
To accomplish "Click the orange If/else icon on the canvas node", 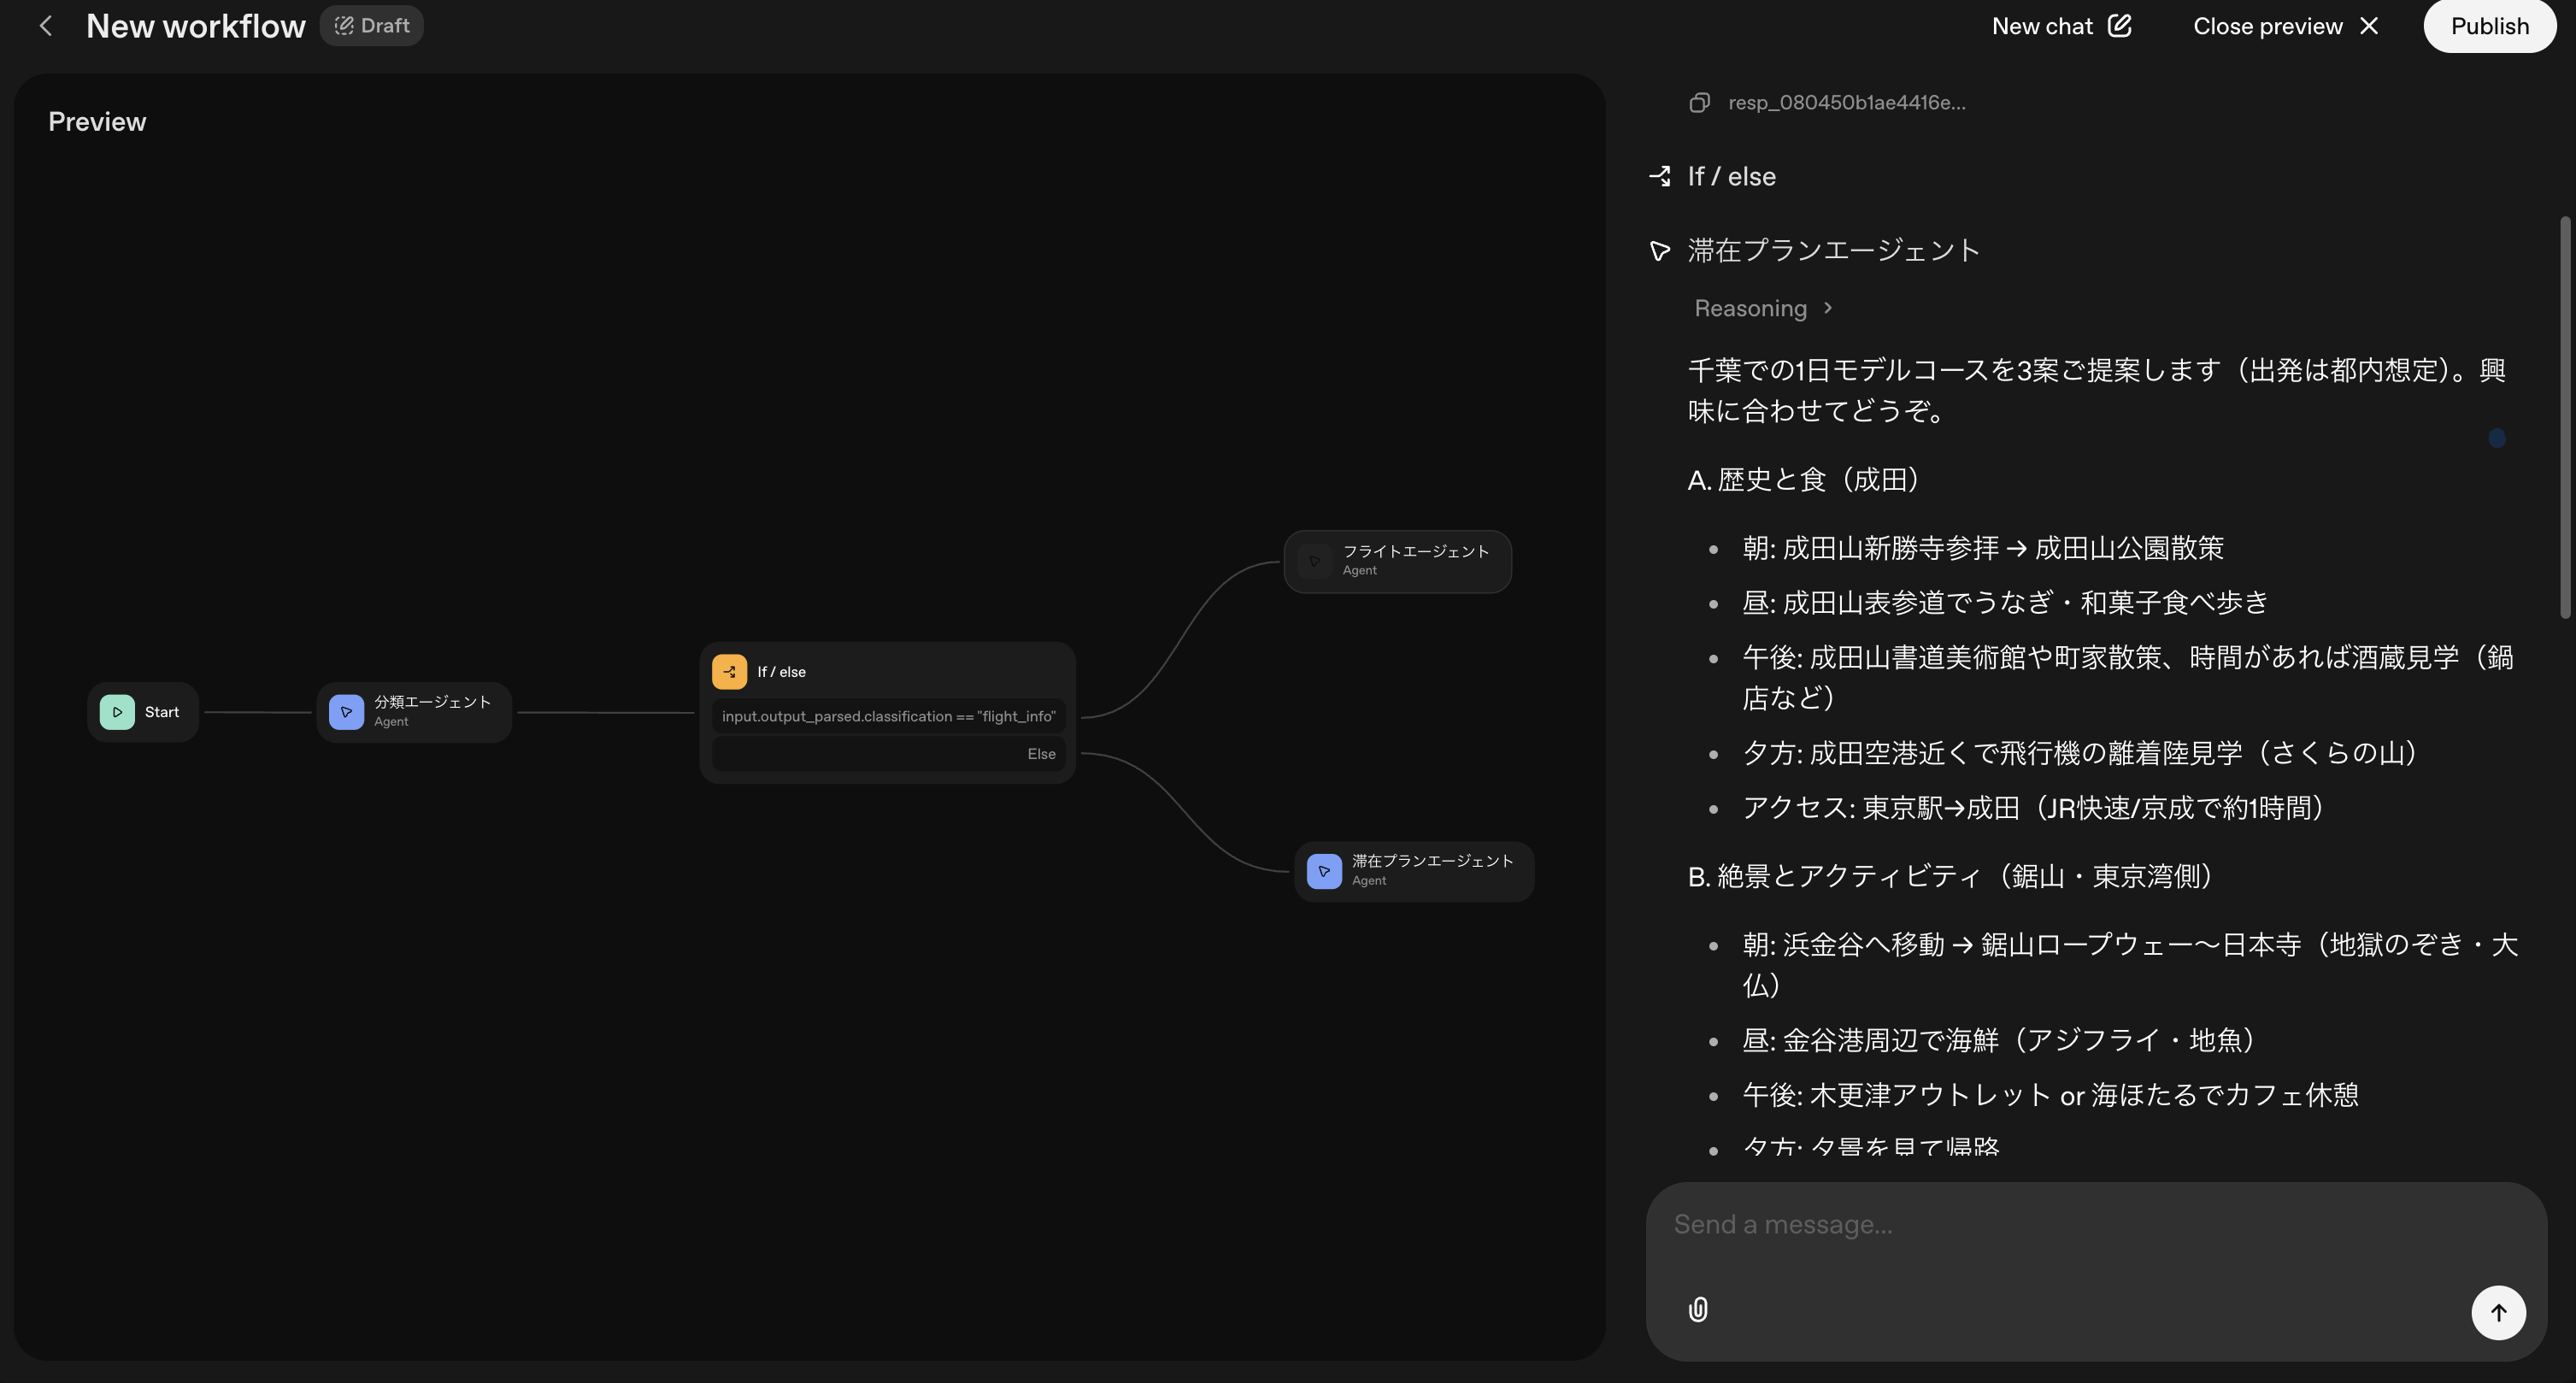I will [x=729, y=671].
